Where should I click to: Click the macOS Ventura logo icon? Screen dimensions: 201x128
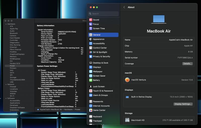[x=127, y=80]
